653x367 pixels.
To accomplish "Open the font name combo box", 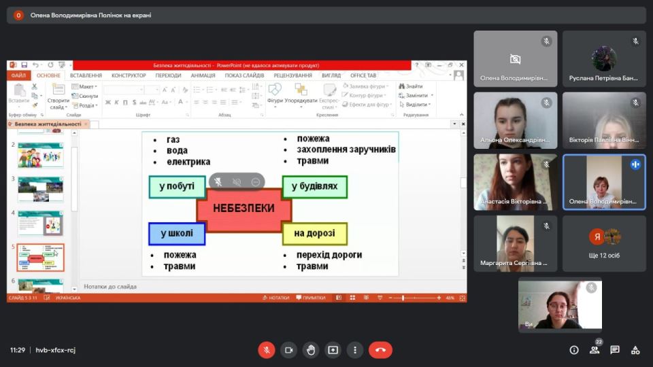I will click(x=124, y=90).
